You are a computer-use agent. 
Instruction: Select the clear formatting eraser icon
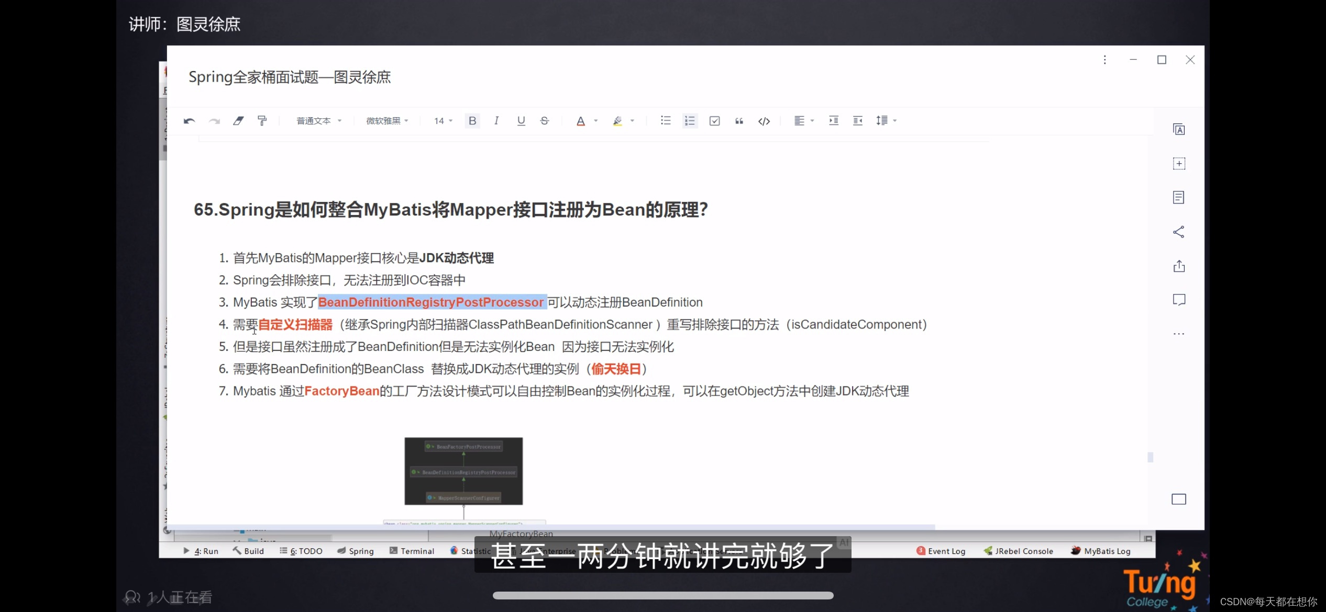pos(238,121)
